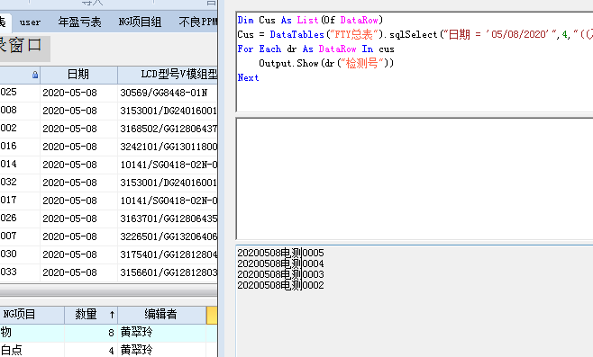Click the Dim Cus As List line
593x357 pixels.
tap(310, 20)
